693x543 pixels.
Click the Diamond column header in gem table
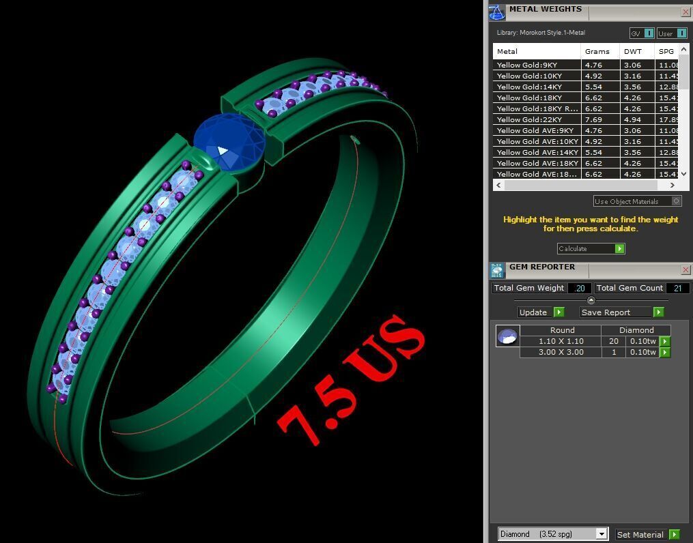tap(636, 330)
